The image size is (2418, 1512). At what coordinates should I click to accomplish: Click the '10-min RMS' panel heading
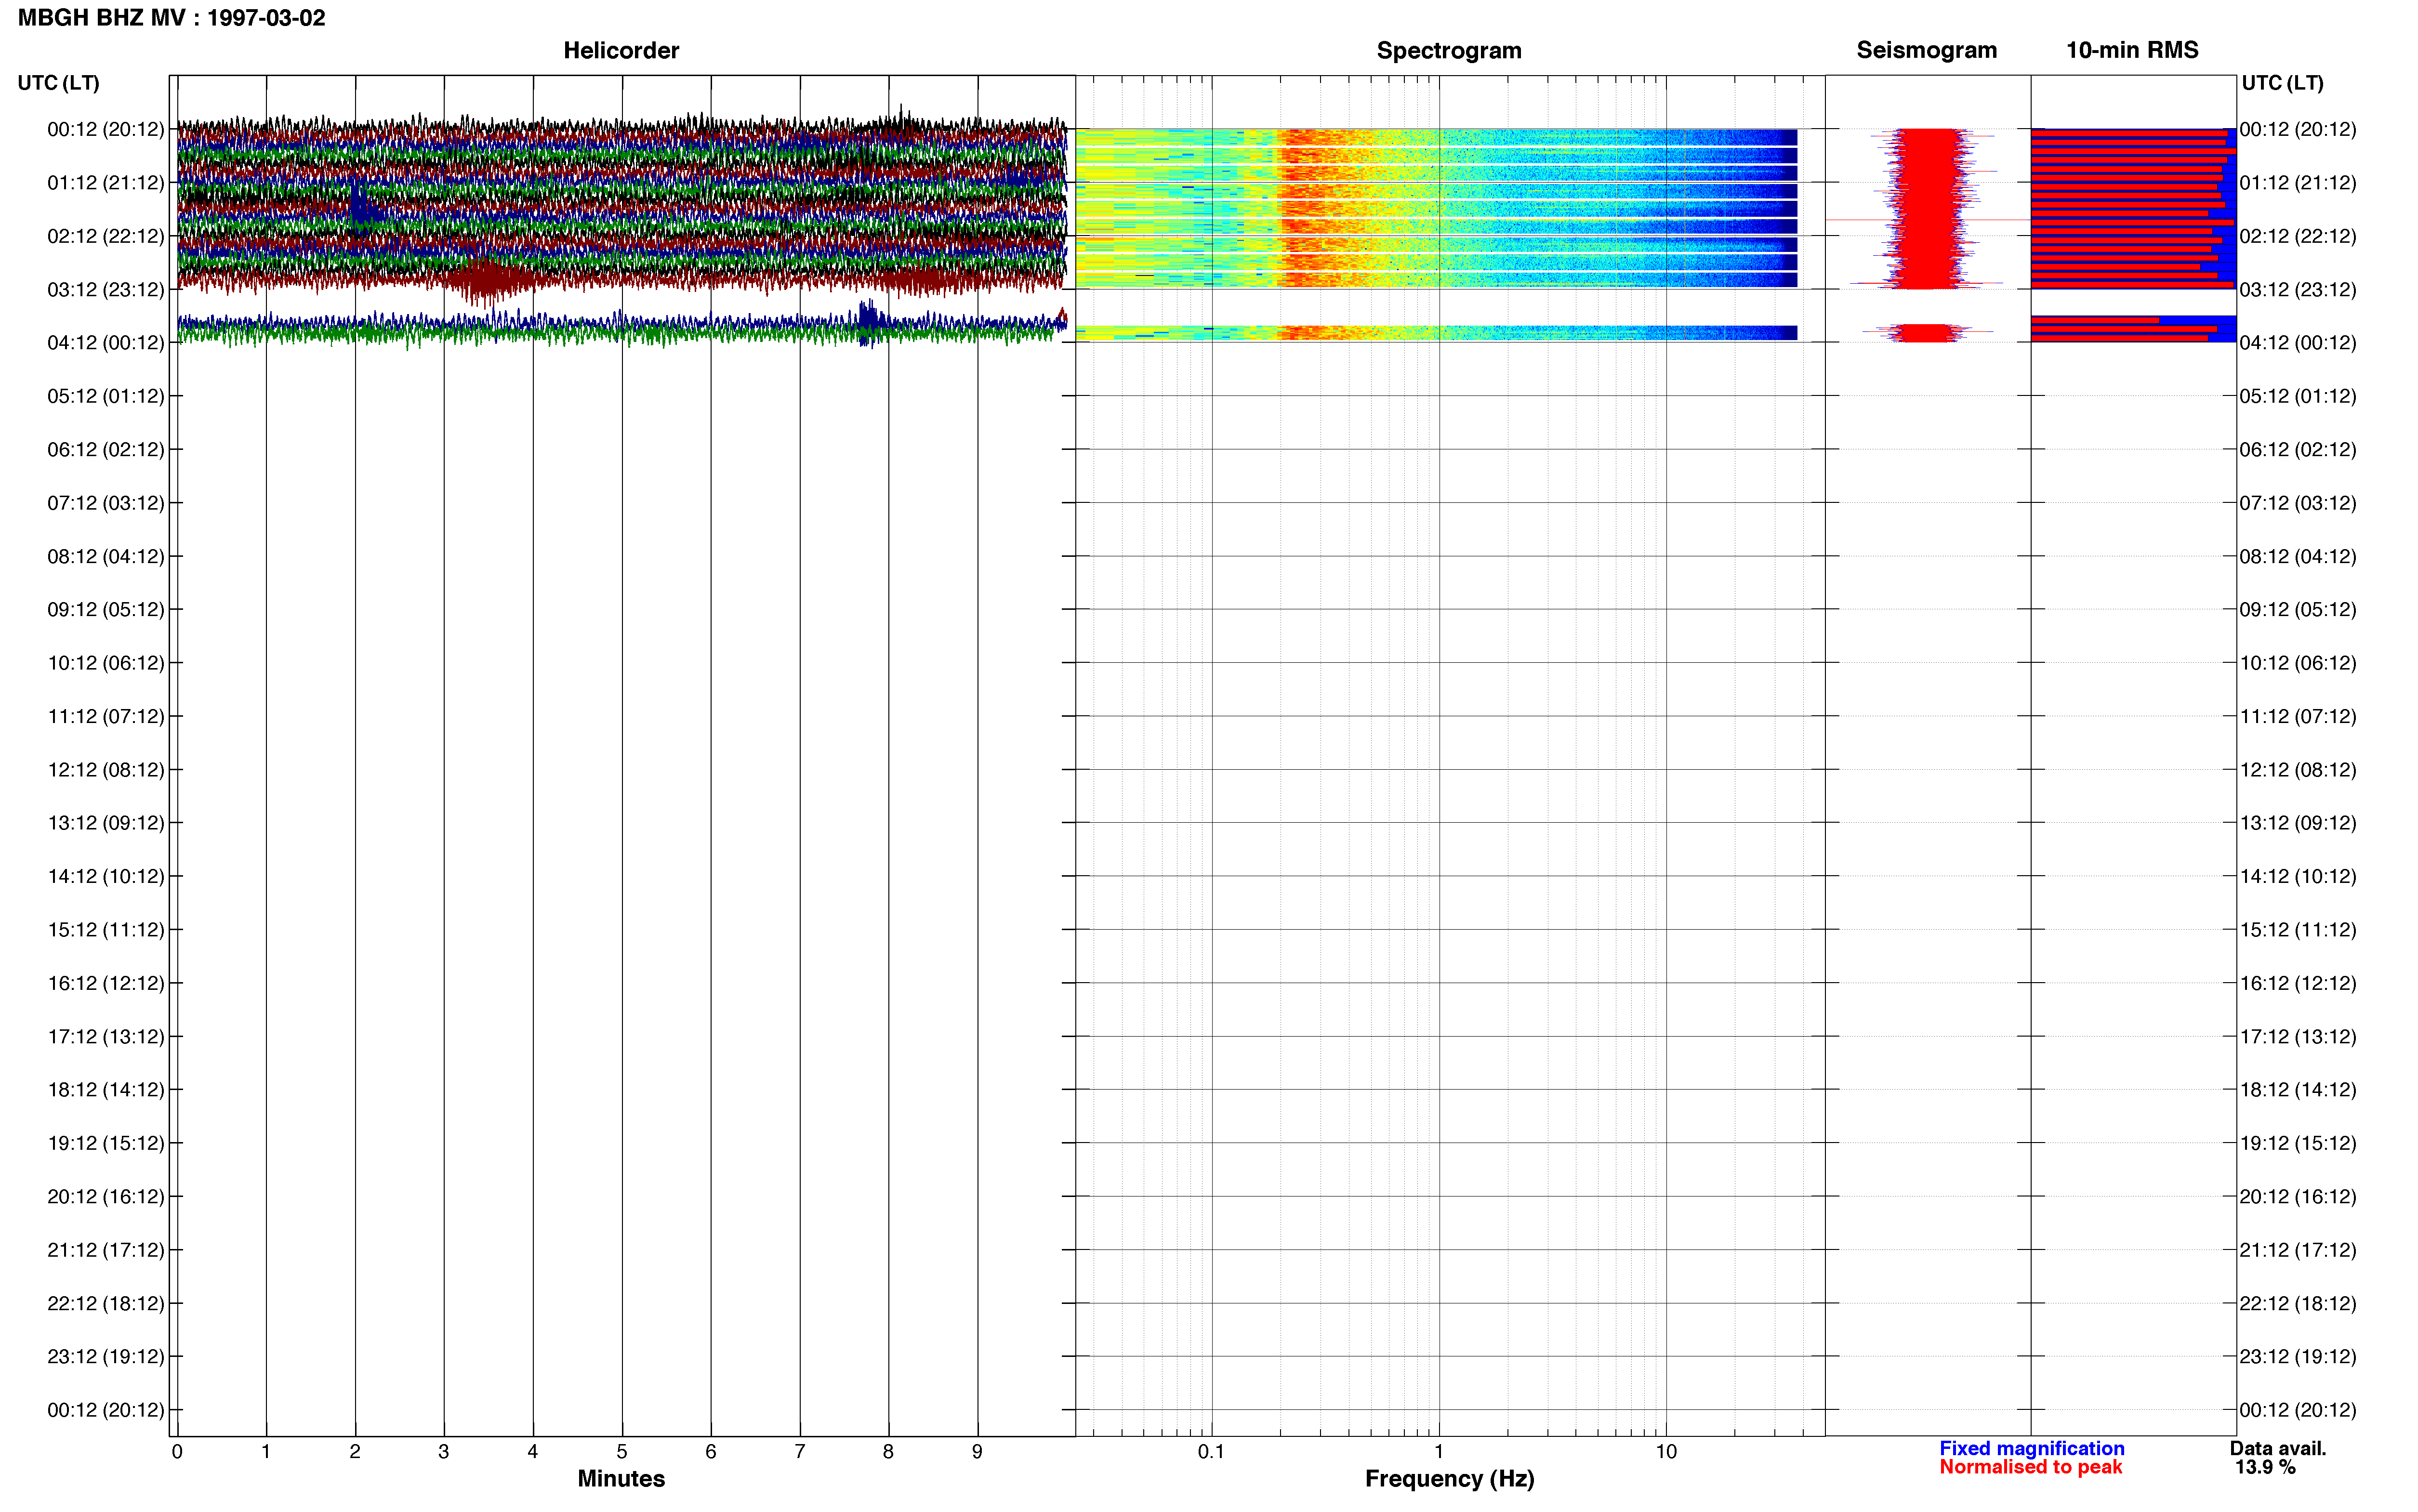click(2132, 50)
